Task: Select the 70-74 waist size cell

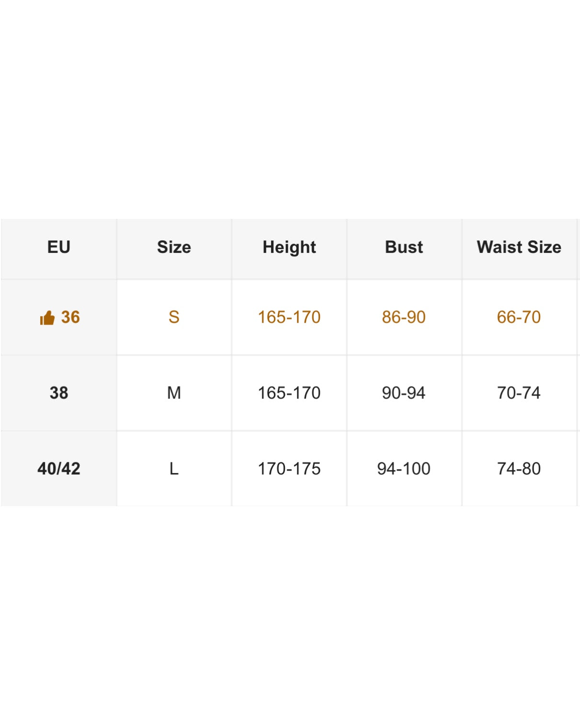Action: 519,393
